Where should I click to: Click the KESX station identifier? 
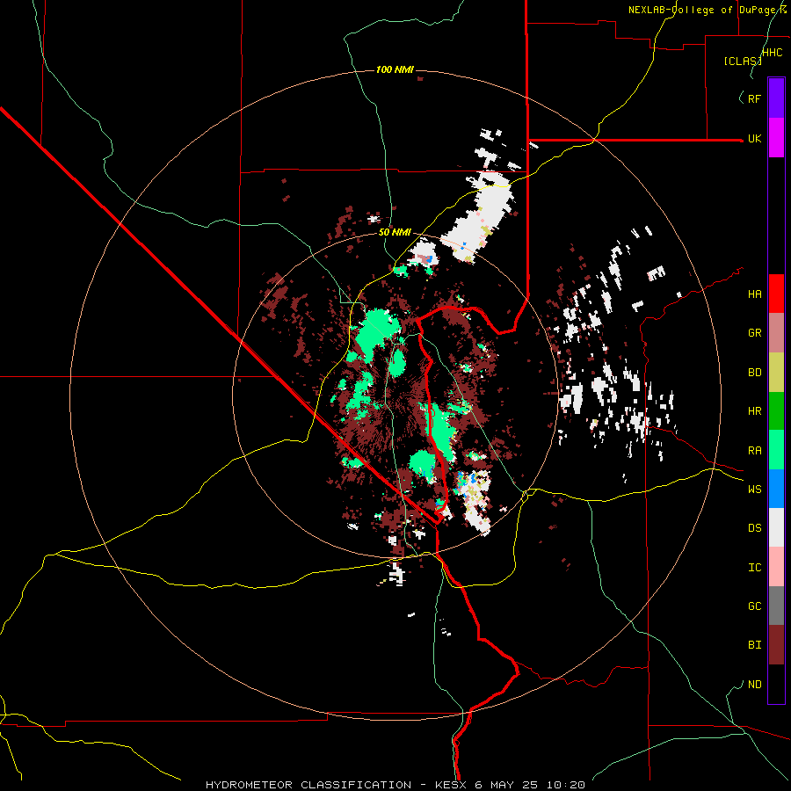coord(451,785)
